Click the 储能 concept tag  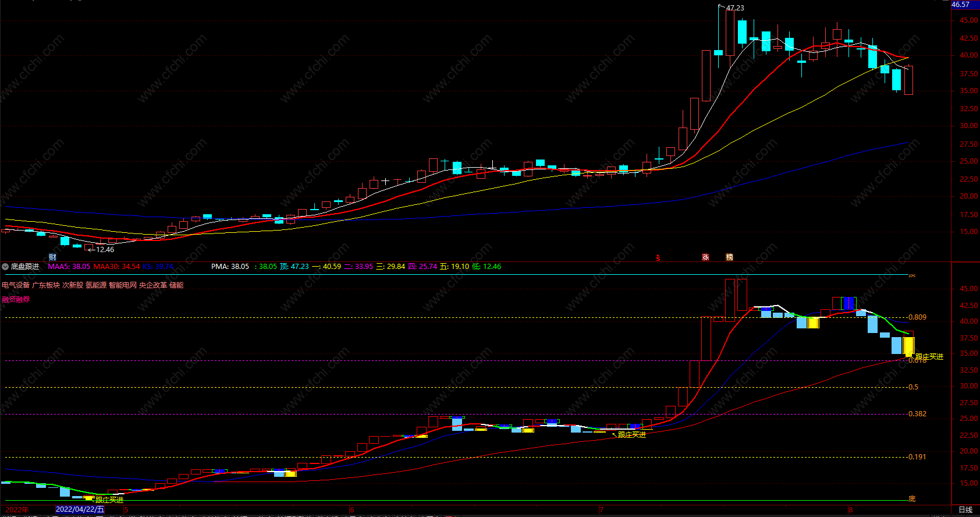(x=176, y=285)
